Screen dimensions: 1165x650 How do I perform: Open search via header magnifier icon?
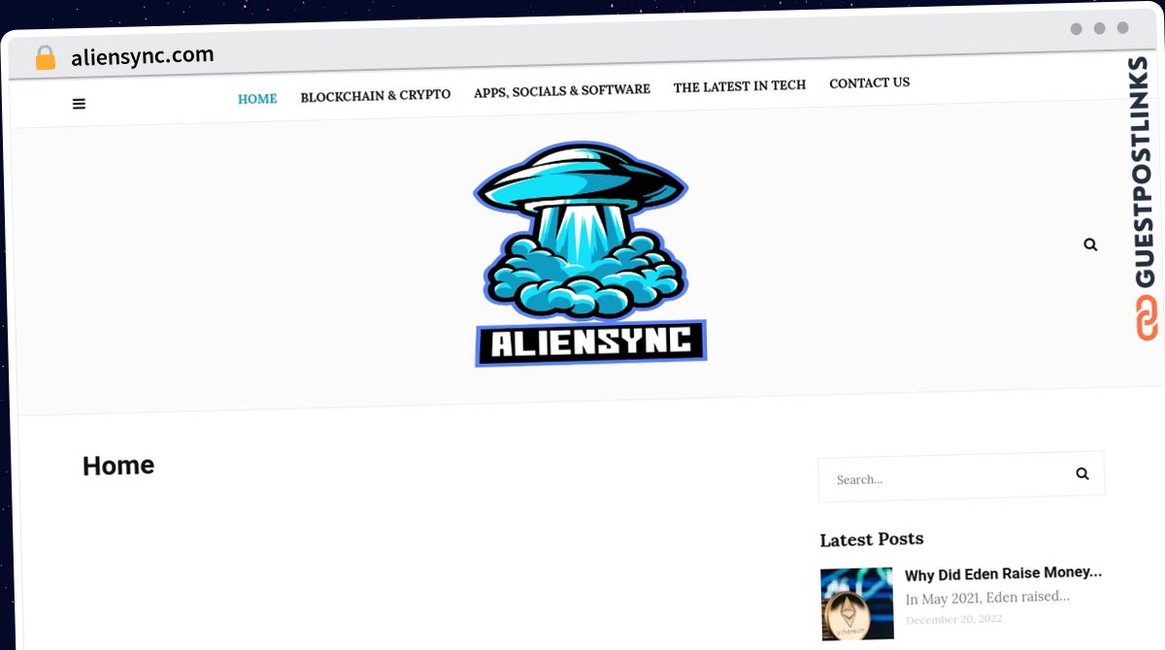1090,244
